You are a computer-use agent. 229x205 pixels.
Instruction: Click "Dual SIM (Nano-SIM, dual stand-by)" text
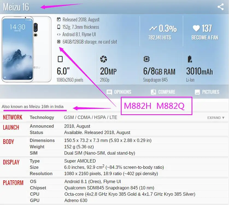coord(99,153)
